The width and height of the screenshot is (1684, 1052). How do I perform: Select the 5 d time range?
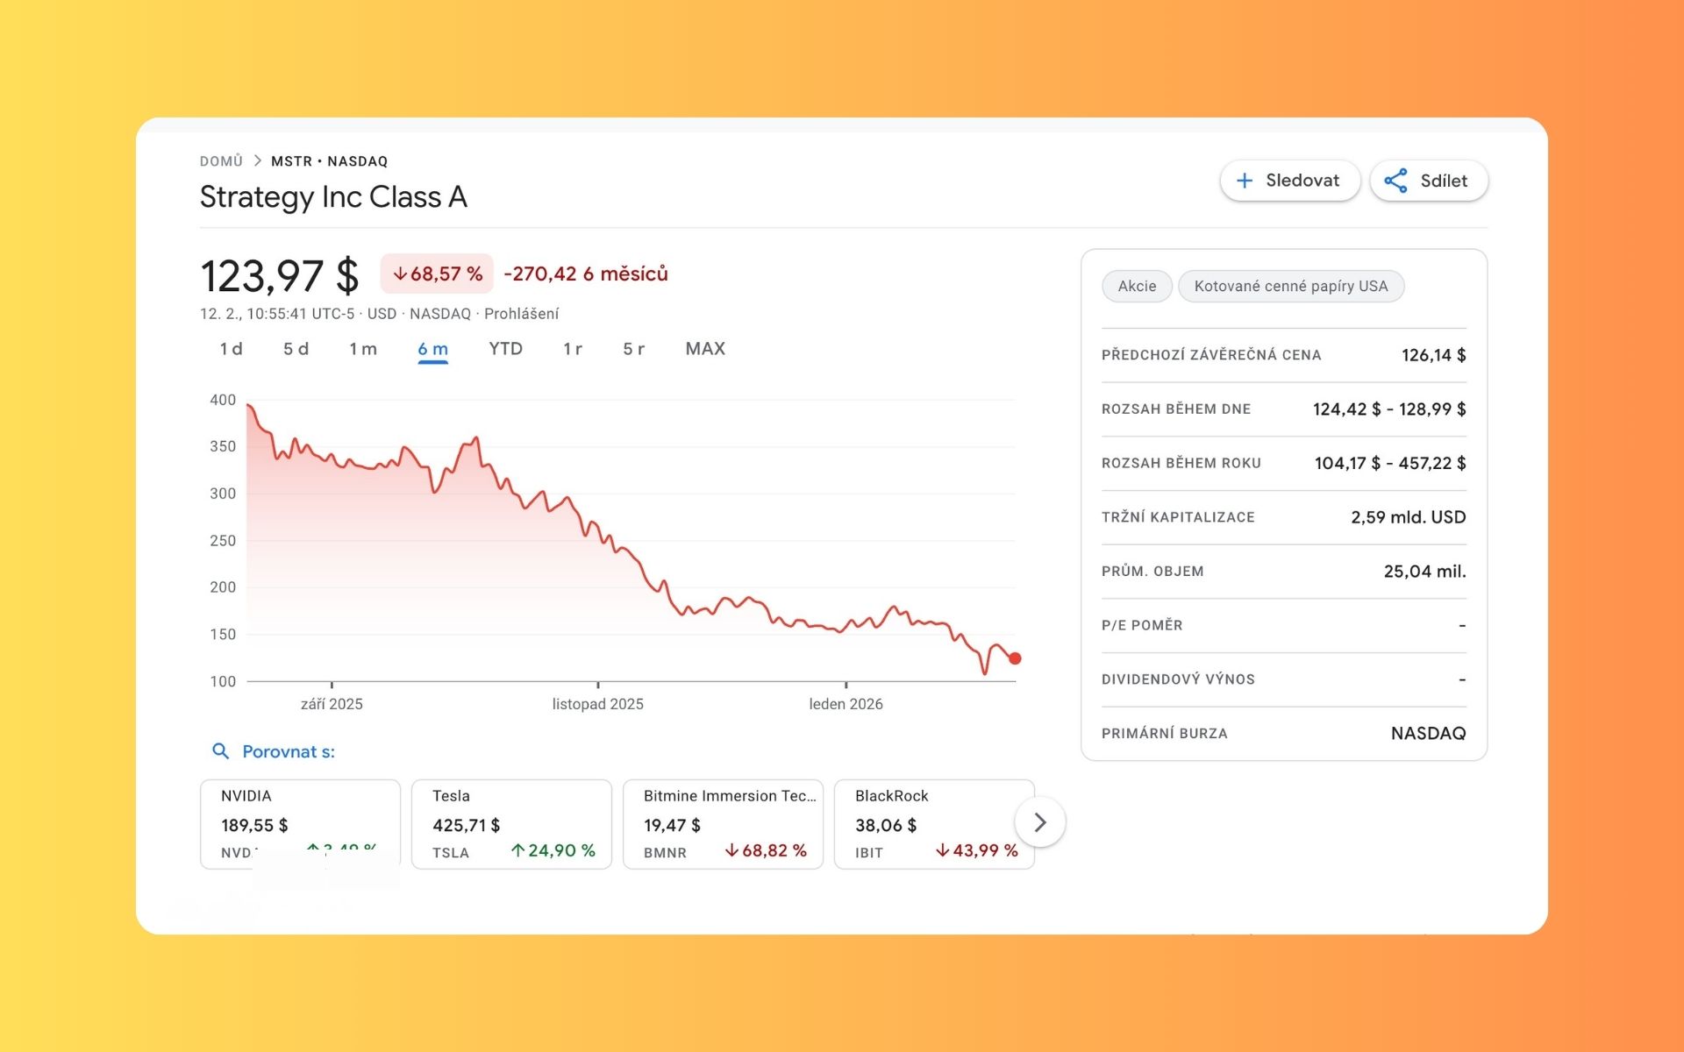click(x=296, y=349)
